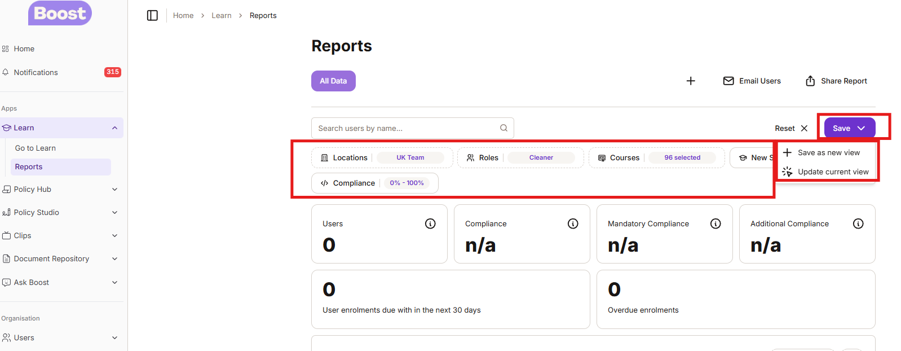The width and height of the screenshot is (901, 351).
Task: Choose Save as new view
Action: 828,153
